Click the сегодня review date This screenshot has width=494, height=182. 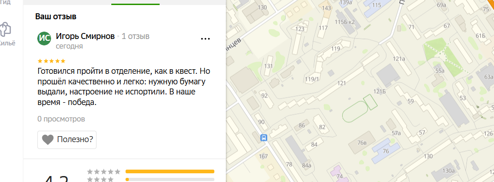pyautogui.click(x=69, y=46)
